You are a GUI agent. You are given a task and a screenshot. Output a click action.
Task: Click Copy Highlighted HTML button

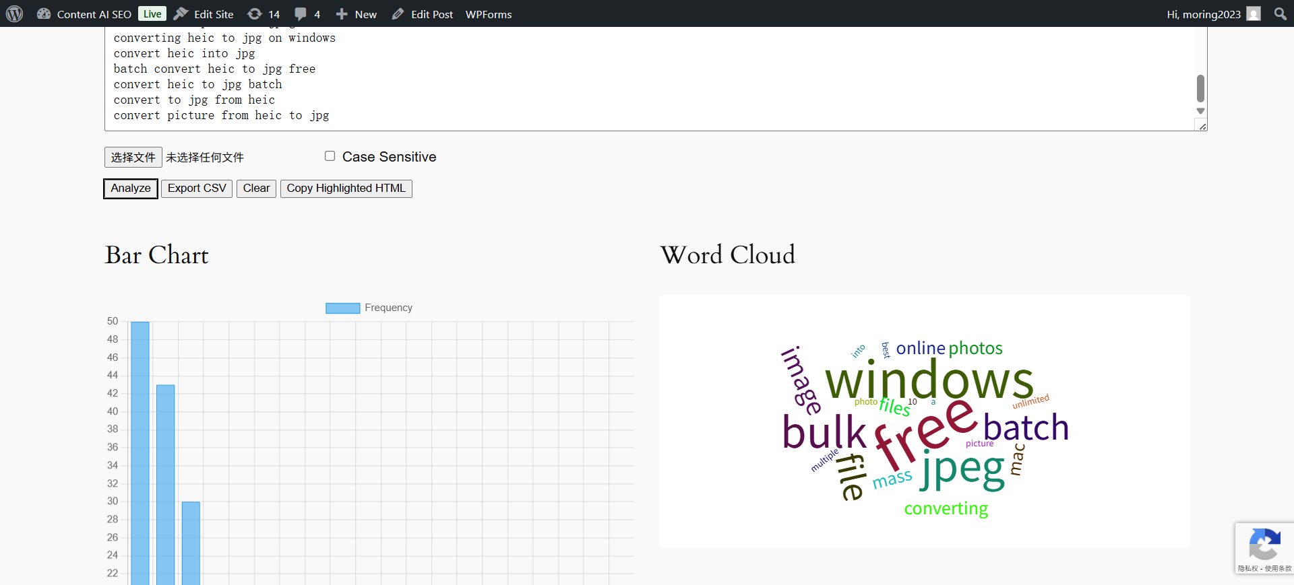(x=346, y=188)
